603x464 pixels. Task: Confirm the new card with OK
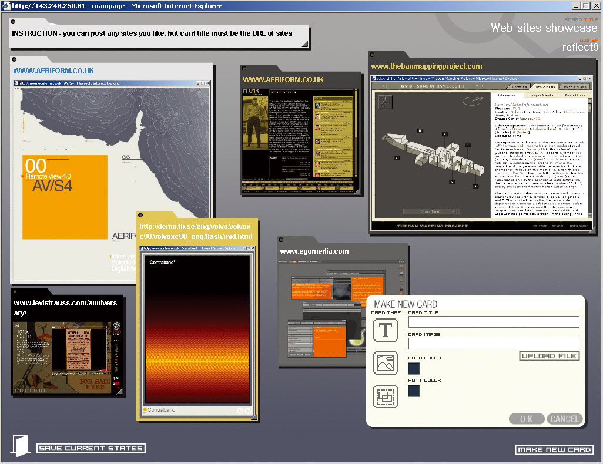pos(525,419)
